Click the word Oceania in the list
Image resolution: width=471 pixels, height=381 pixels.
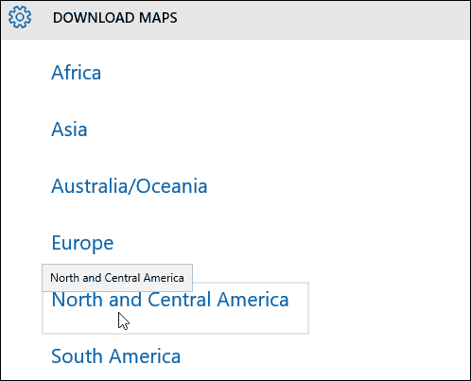(172, 186)
